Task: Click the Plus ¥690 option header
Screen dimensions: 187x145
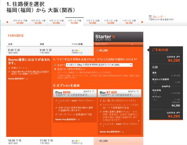Action: click(x=75, y=93)
